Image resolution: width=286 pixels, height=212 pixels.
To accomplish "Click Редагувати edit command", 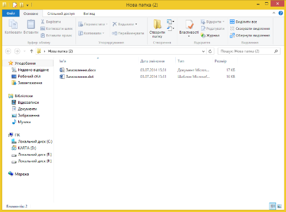I will 213,29.
